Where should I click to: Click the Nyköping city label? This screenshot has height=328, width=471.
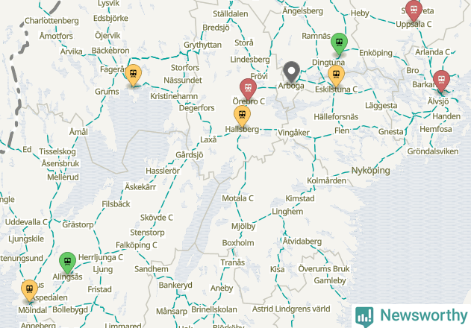click(371, 171)
